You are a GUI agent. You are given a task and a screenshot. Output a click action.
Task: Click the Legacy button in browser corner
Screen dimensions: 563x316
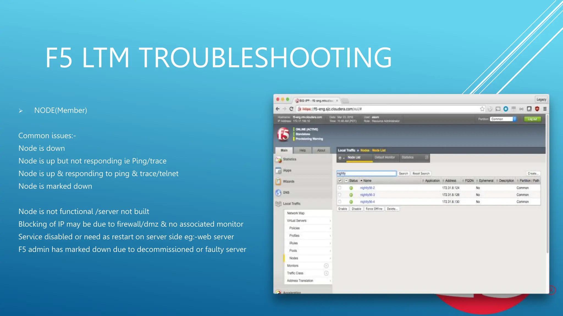[541, 100]
